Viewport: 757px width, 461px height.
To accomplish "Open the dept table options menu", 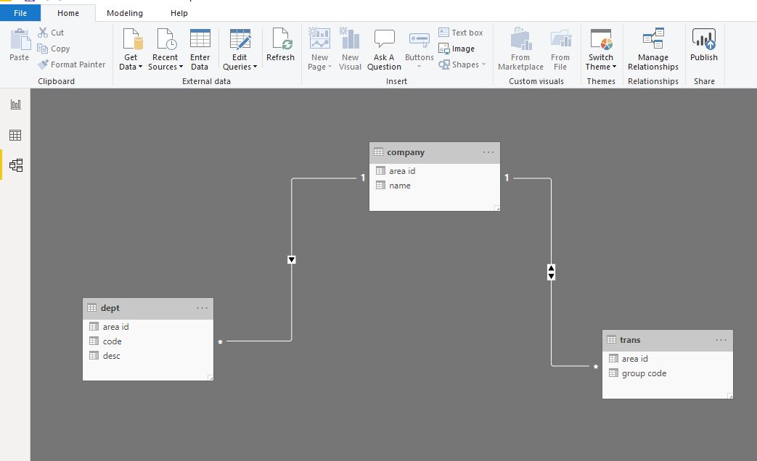I will [202, 308].
